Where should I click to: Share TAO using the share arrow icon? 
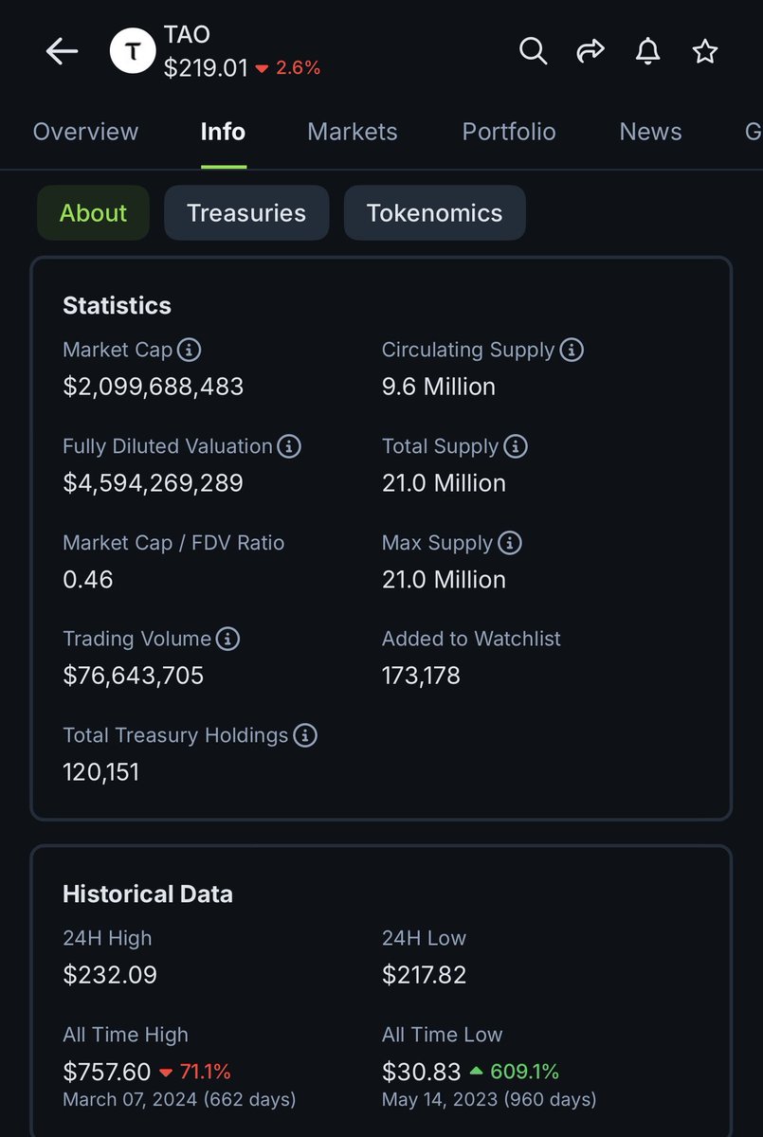590,51
